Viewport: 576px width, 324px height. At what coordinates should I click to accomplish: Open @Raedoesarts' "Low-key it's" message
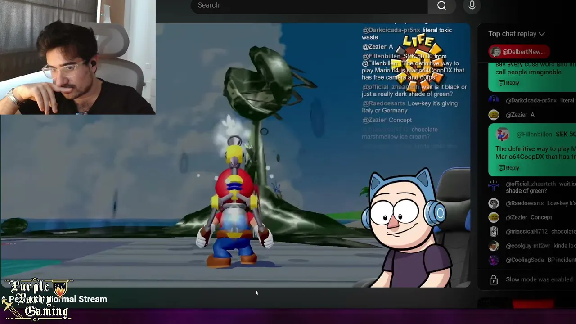tap(541, 203)
